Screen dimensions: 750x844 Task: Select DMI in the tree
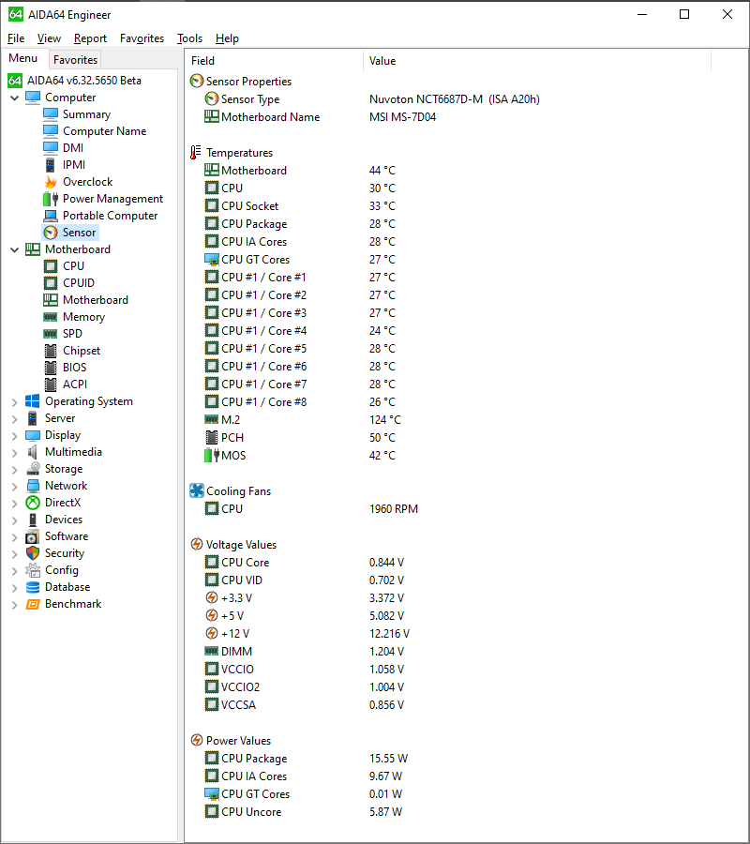coord(73,148)
